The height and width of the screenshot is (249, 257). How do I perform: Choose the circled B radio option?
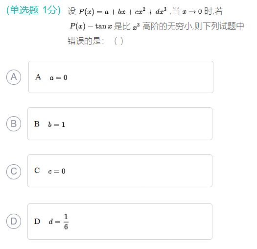(x=14, y=124)
